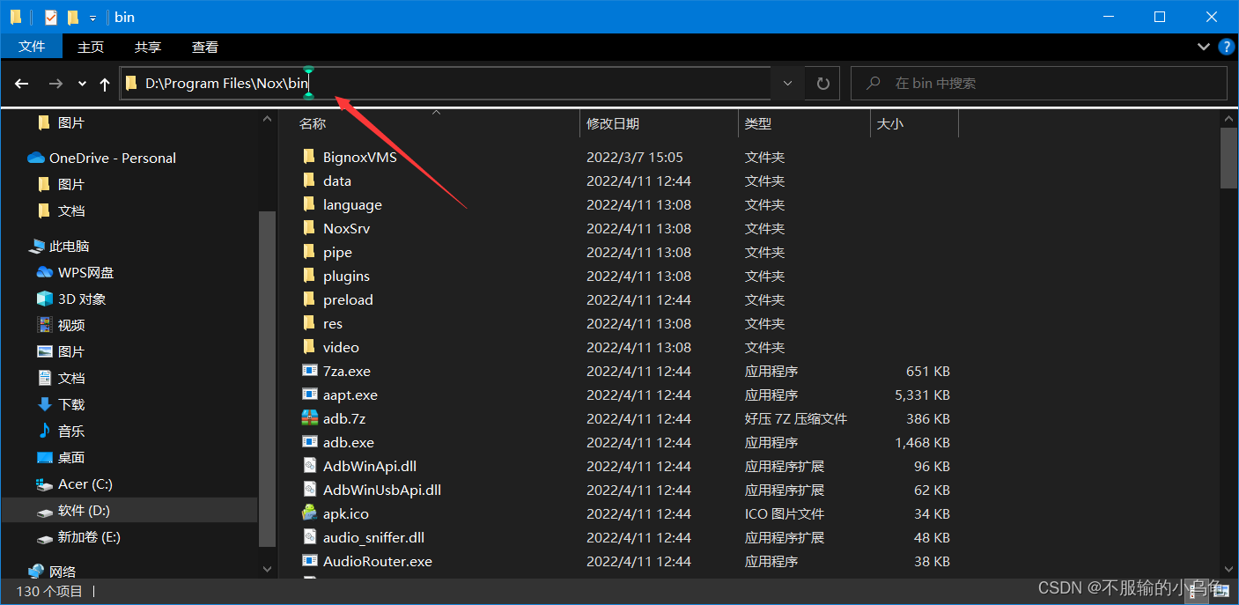1239x605 pixels.
Task: Open the 文件 menu tab
Action: click(32, 47)
